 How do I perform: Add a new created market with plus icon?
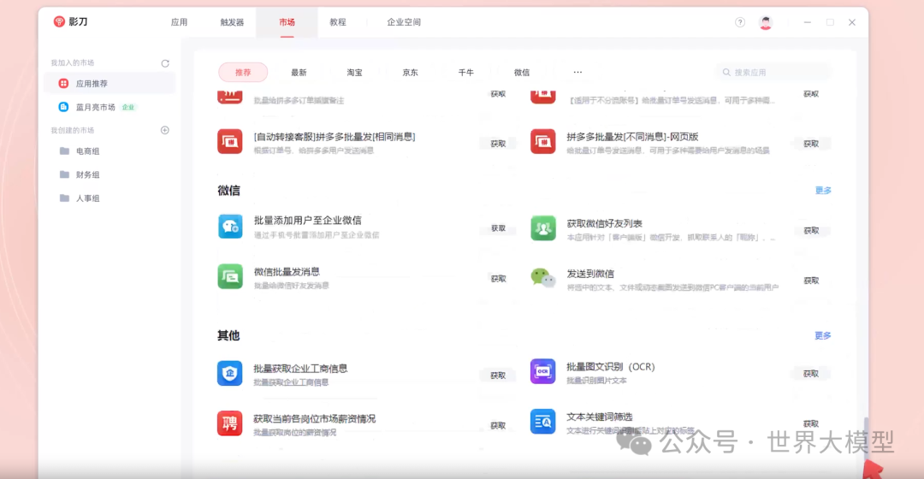[165, 130]
